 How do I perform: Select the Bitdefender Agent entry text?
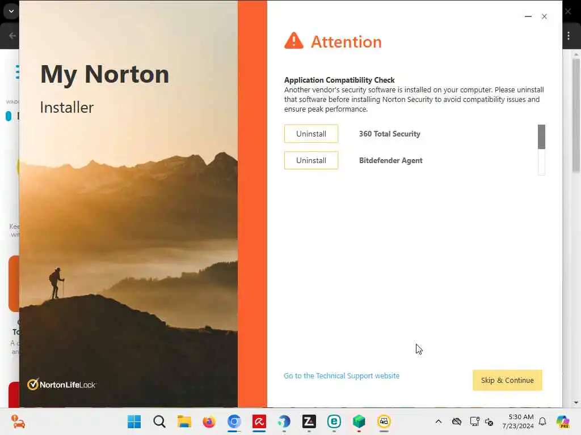point(390,160)
